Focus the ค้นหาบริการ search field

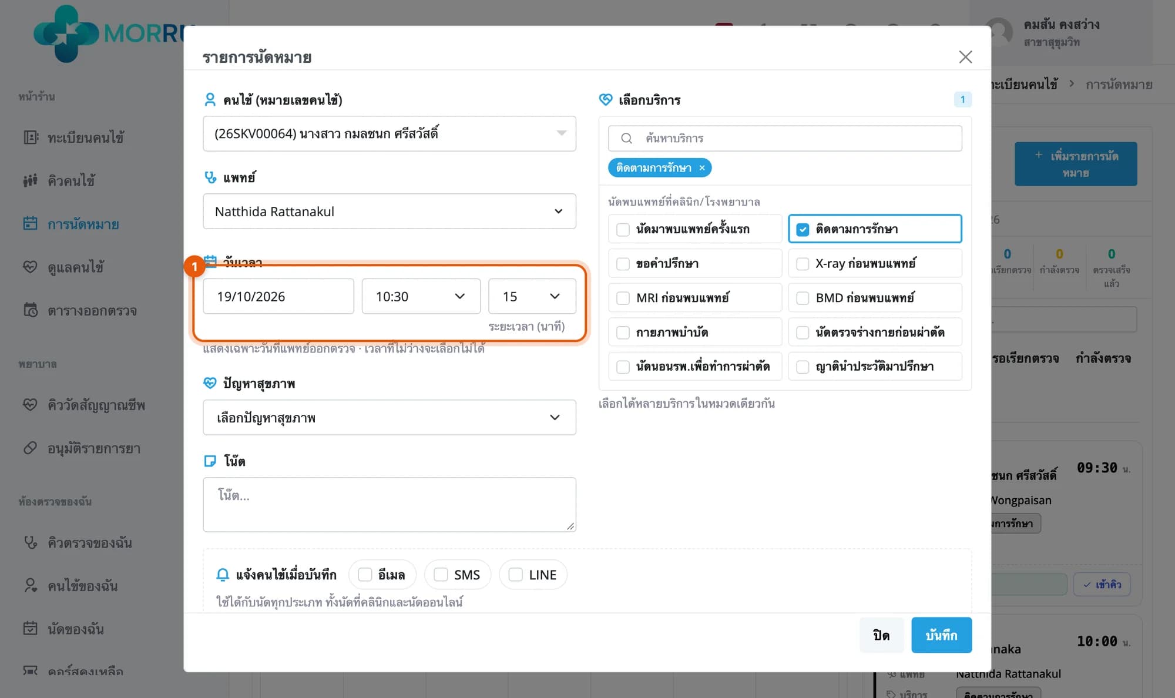coord(785,138)
